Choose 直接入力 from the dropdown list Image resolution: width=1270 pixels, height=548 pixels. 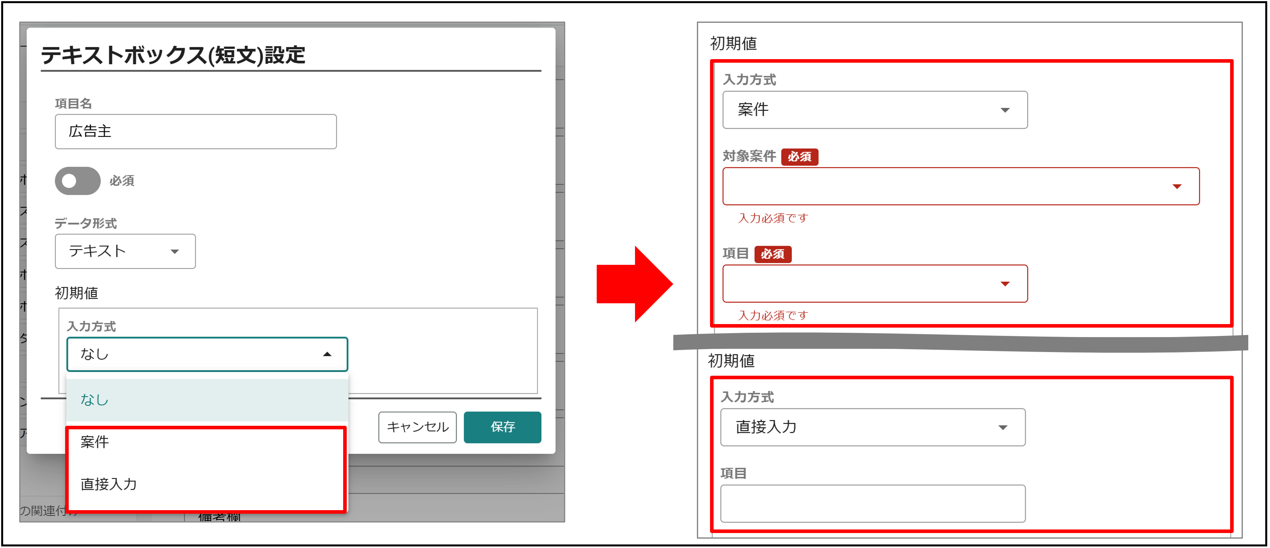click(x=207, y=484)
